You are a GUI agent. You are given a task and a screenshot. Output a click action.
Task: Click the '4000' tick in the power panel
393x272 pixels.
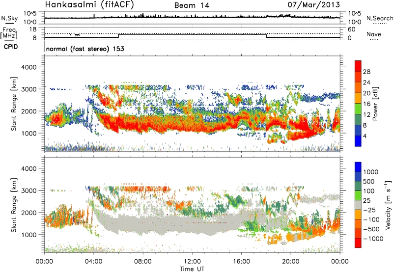28,67
